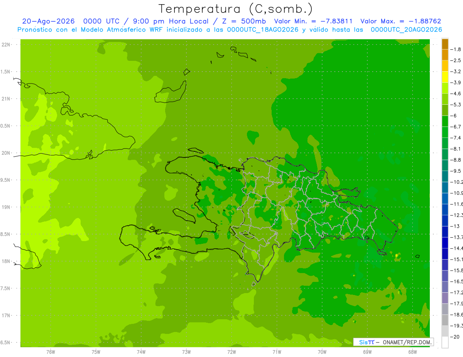Click the "74W" longitude axis label
The height and width of the screenshot is (357, 463).
point(141,352)
